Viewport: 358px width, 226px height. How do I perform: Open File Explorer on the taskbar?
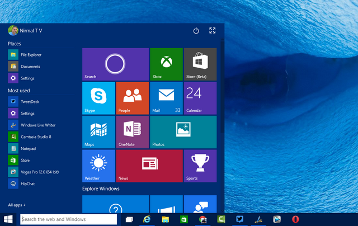tap(166, 220)
